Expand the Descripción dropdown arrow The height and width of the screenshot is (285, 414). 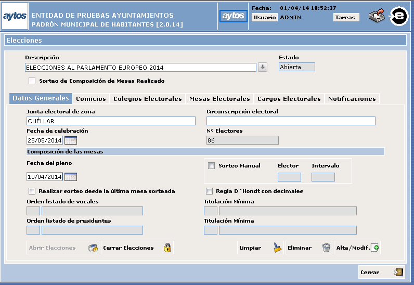(x=263, y=67)
